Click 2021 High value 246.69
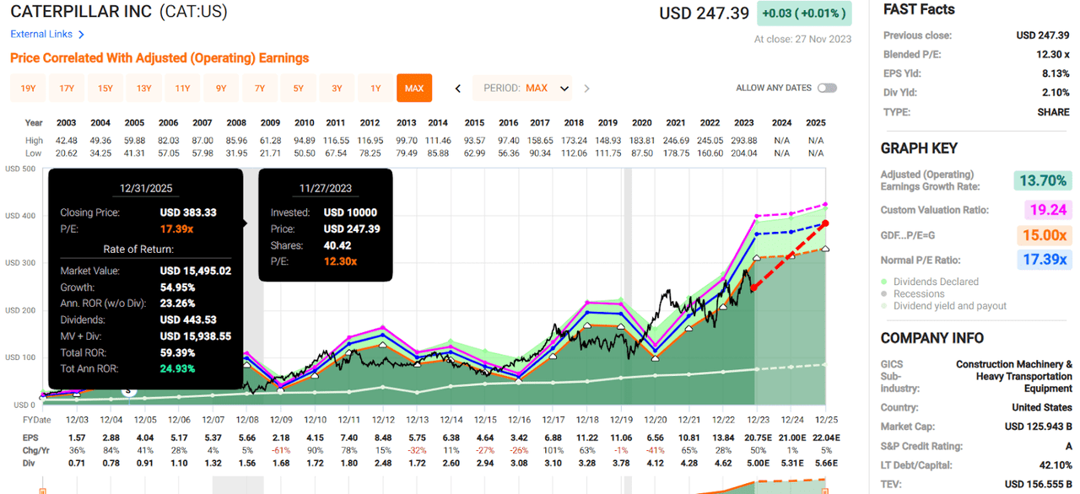1080x494 pixels. (690, 141)
